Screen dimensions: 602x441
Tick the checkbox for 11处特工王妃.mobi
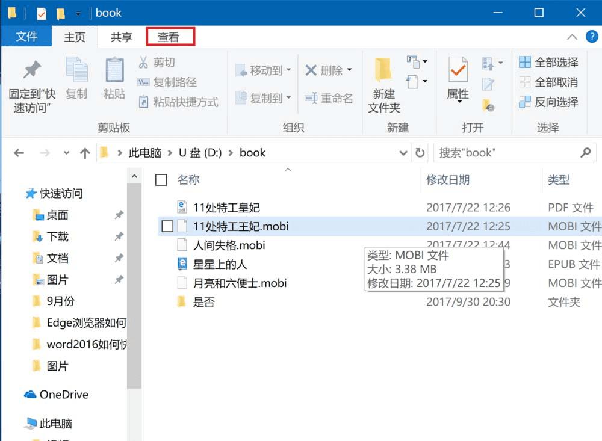pos(167,226)
